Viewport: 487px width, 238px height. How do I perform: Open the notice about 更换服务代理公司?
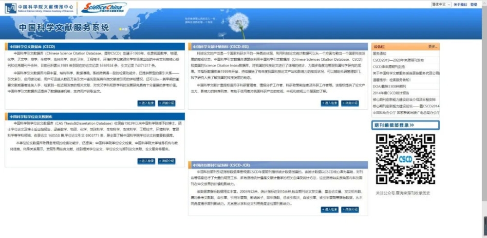coord(406,73)
